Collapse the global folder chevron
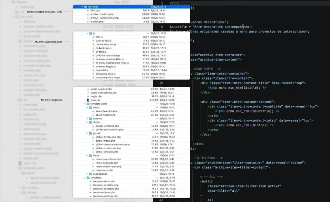330x202 pixels. pos(87,133)
